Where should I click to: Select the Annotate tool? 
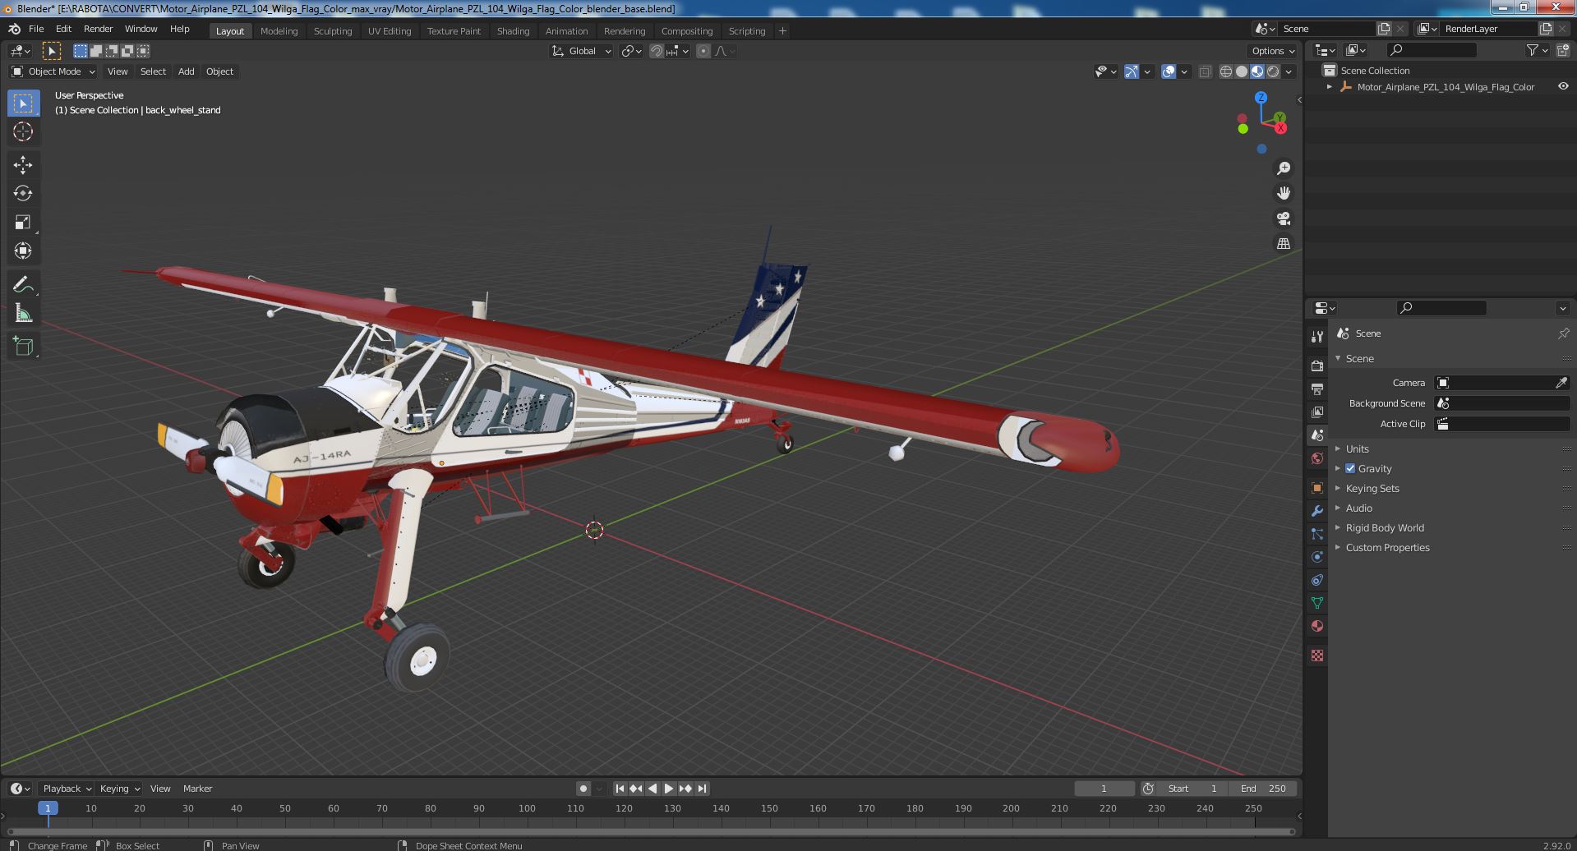(x=23, y=284)
